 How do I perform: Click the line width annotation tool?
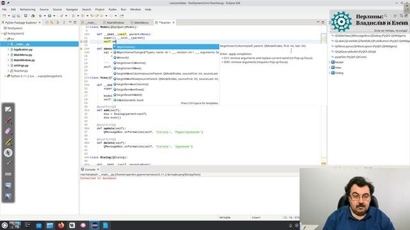8,174
